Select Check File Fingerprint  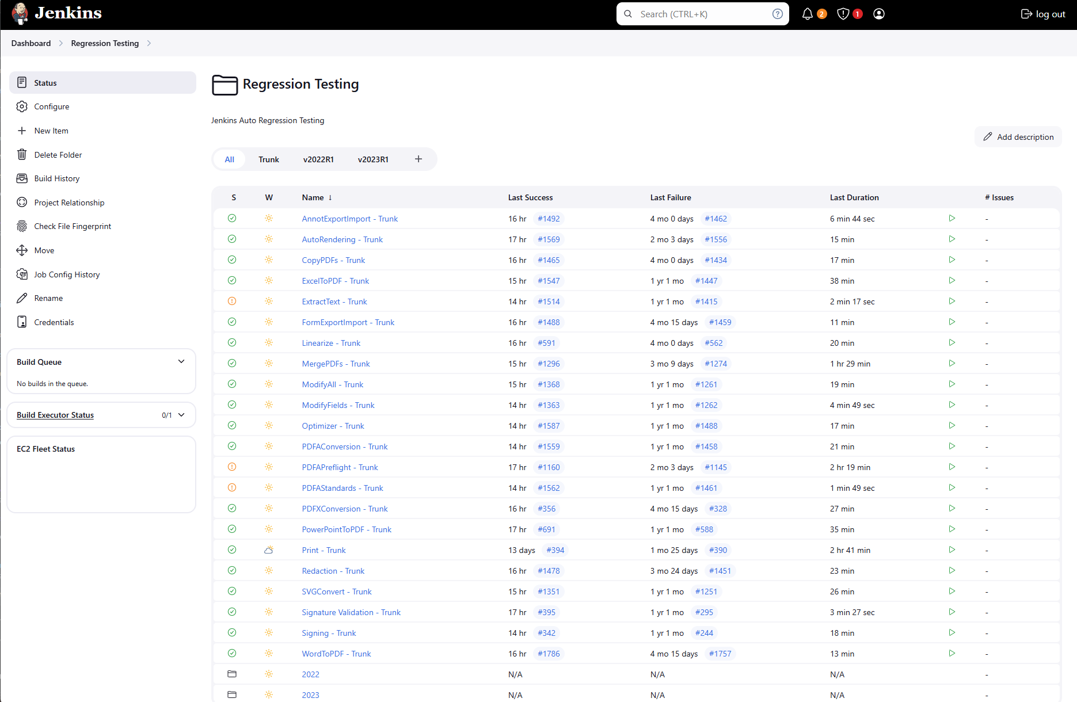pos(73,226)
